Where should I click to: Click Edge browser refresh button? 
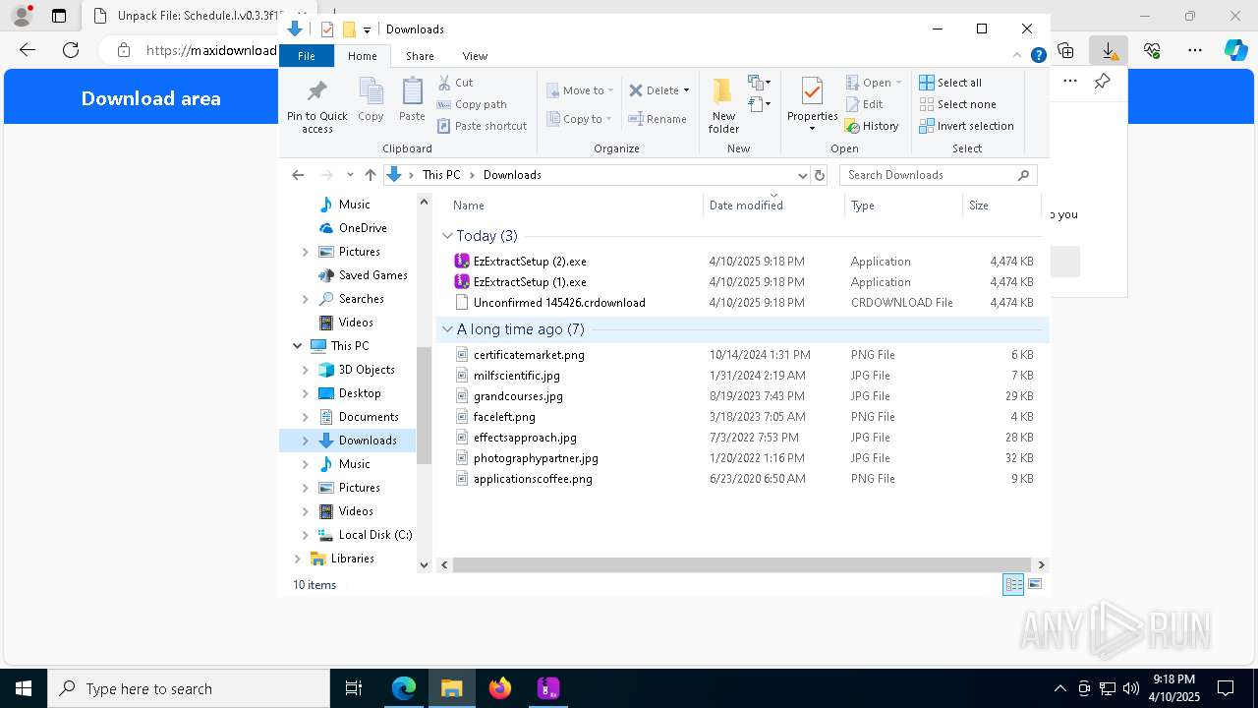[71, 50]
